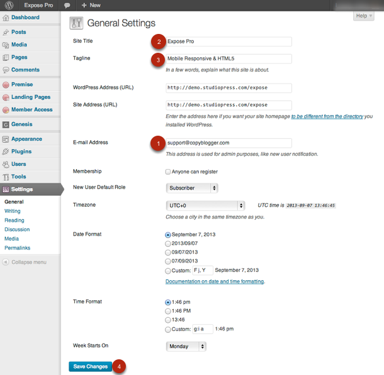Click the Collapse menu arrow icon

click(6, 262)
